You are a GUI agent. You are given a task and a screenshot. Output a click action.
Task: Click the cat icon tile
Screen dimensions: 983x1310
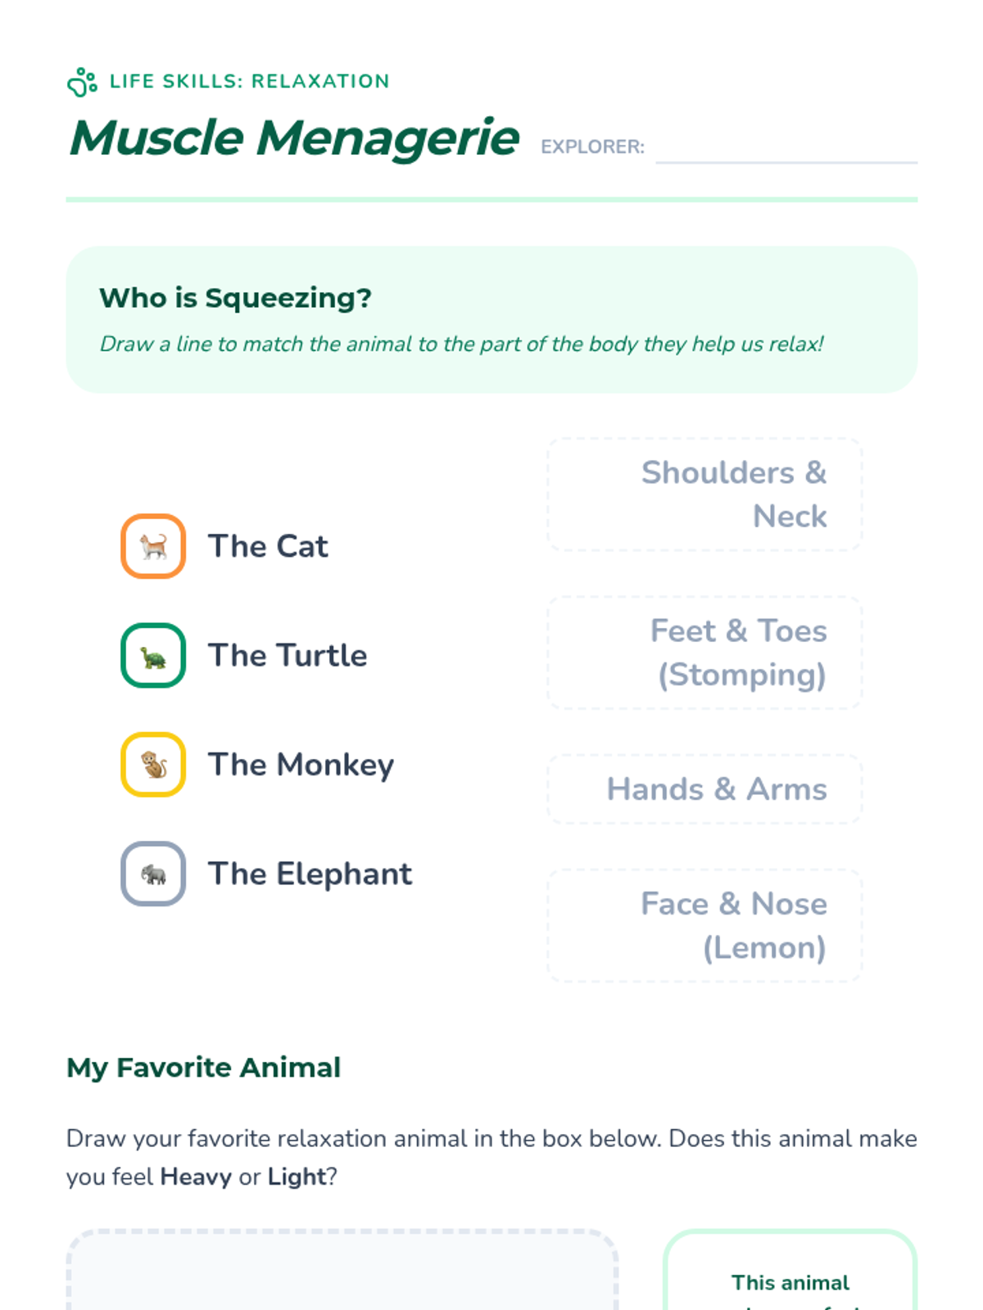(153, 546)
